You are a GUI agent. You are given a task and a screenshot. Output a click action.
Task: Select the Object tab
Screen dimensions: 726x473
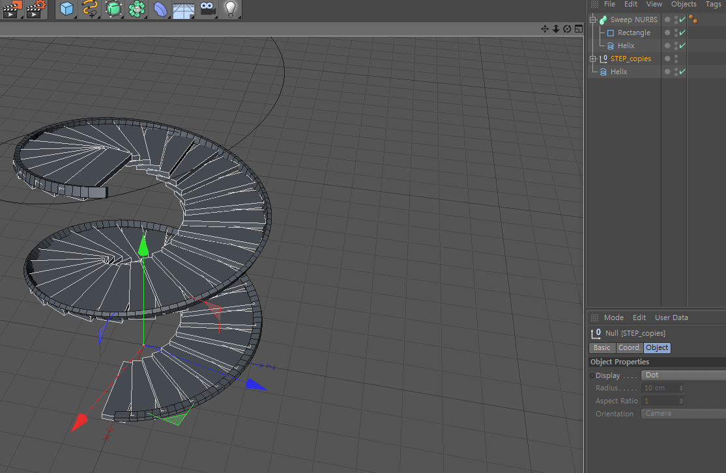657,347
